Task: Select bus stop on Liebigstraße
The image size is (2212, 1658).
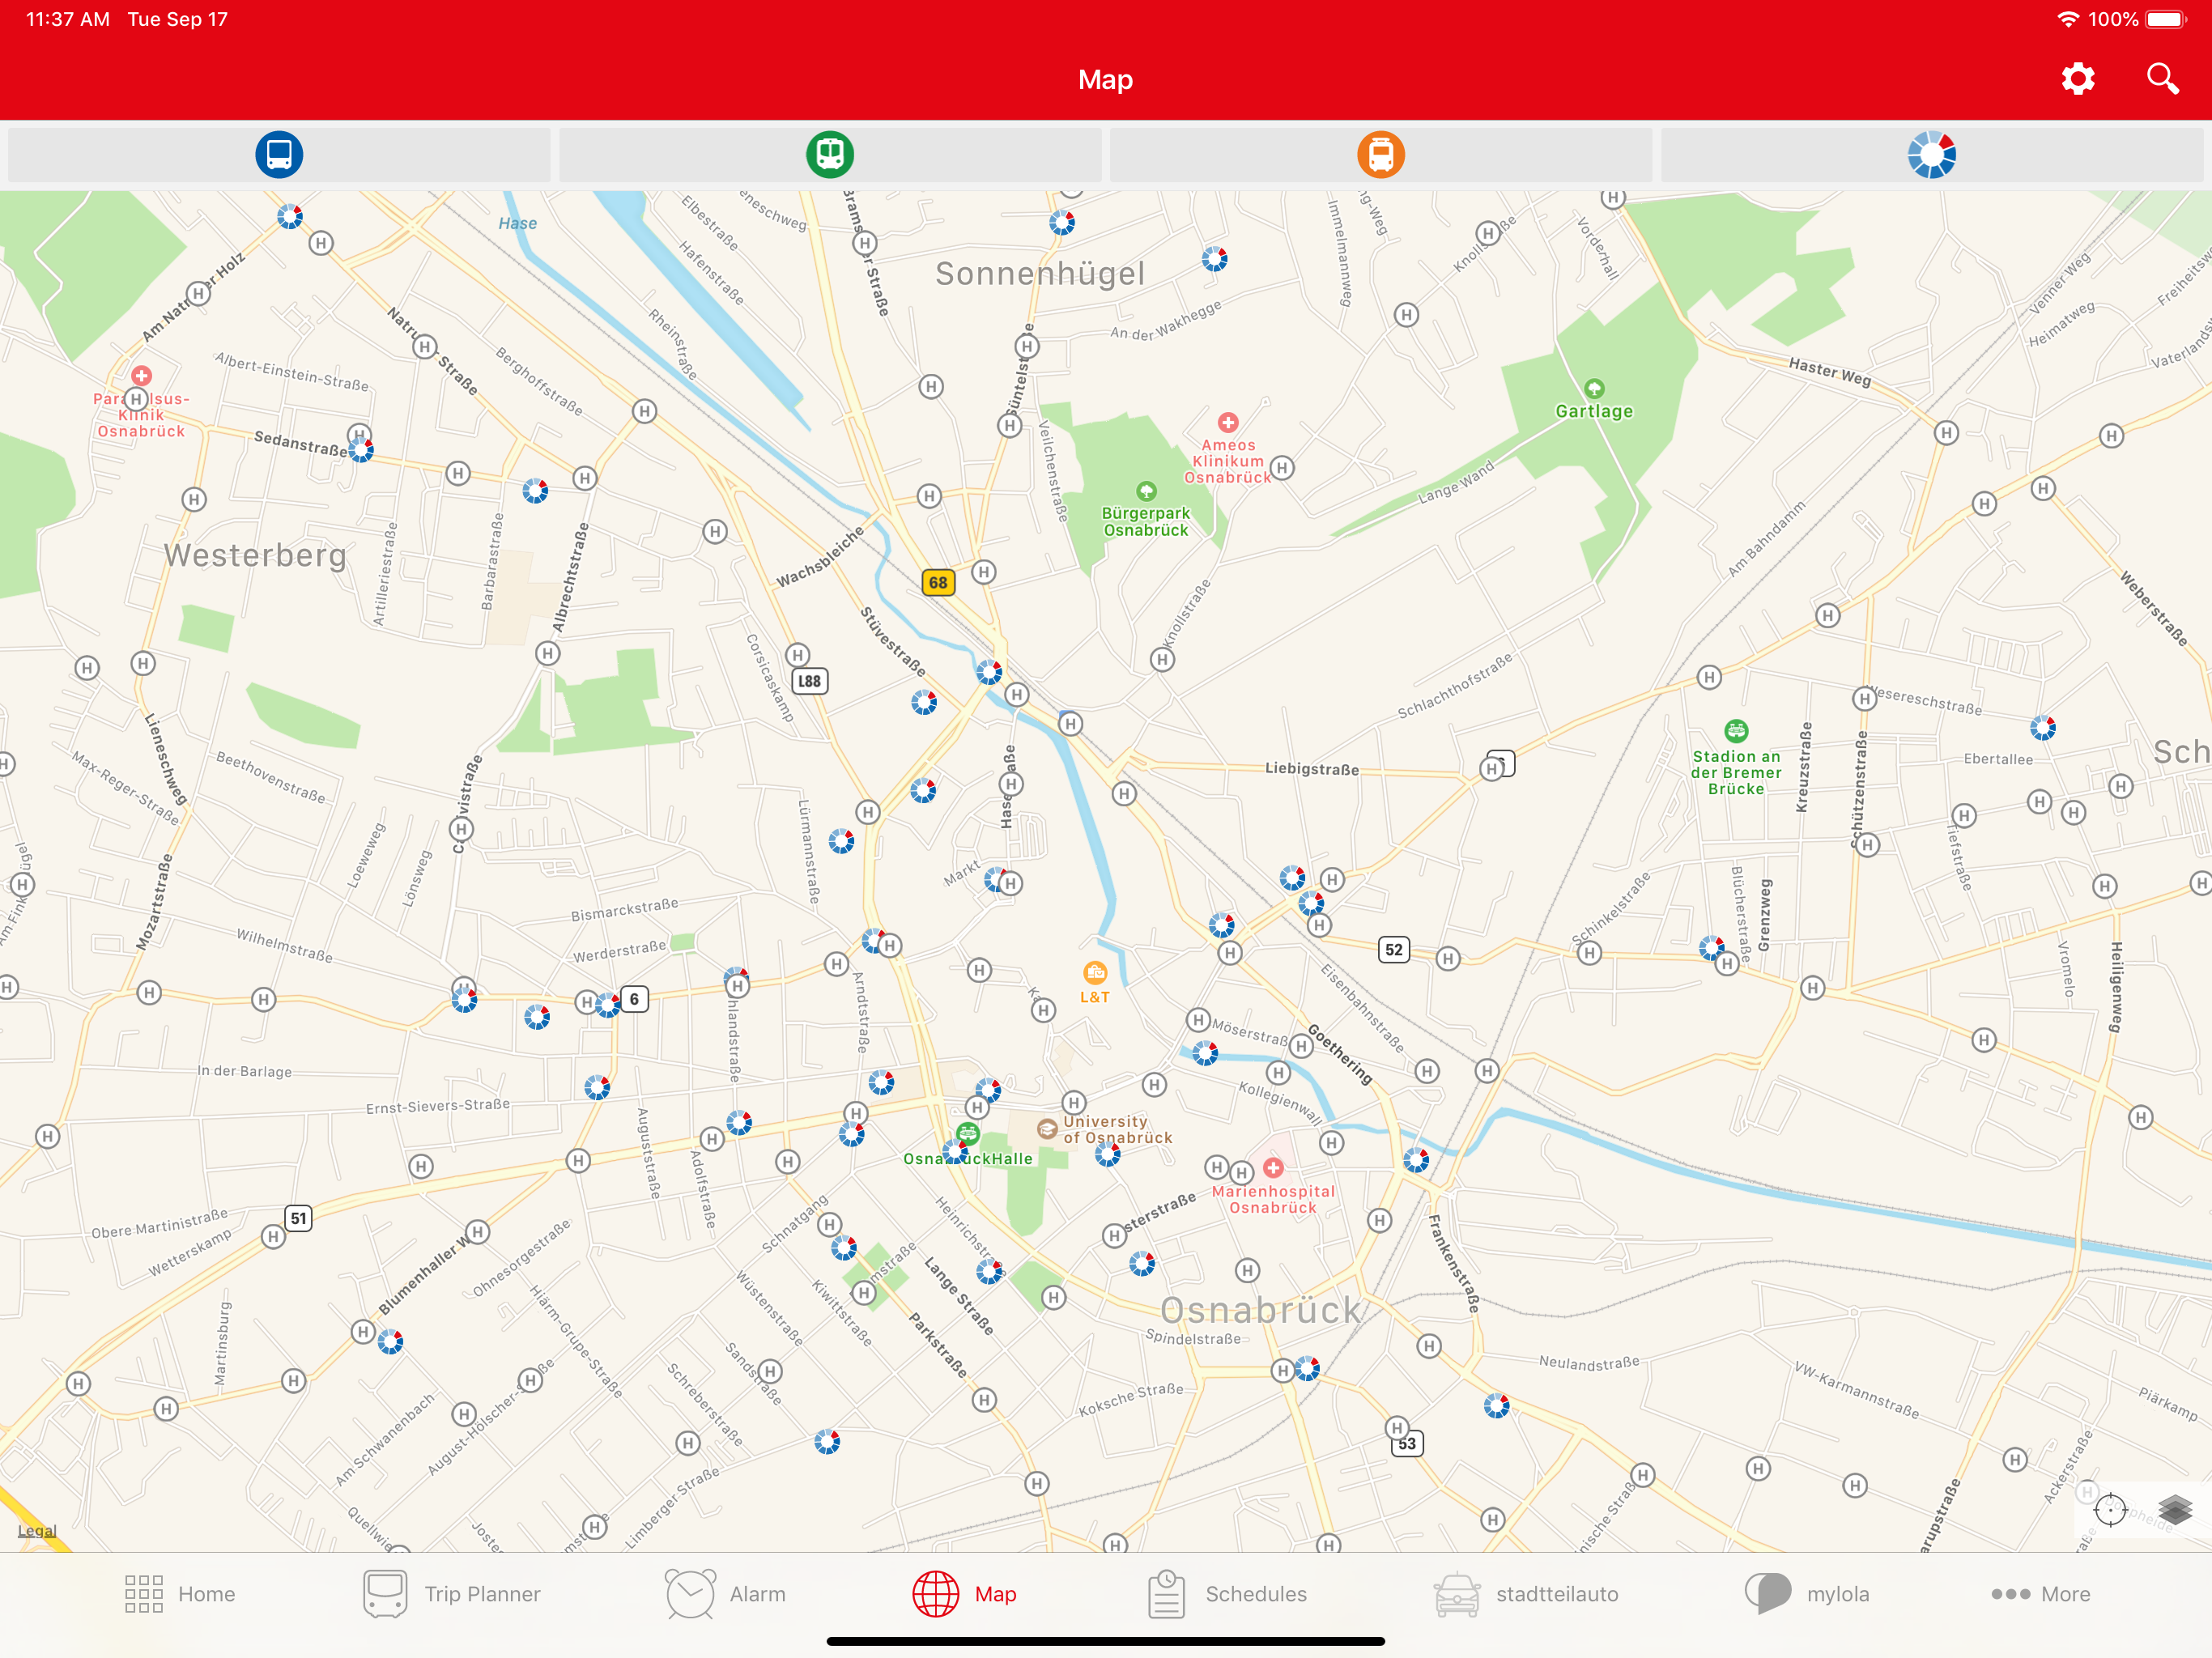Action: (x=1491, y=769)
